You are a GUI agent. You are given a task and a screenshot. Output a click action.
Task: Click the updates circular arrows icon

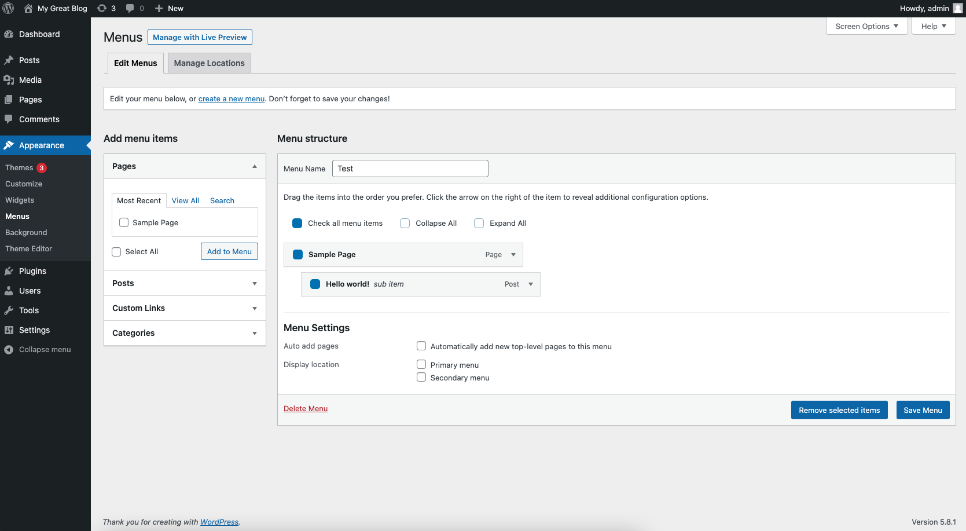point(102,8)
